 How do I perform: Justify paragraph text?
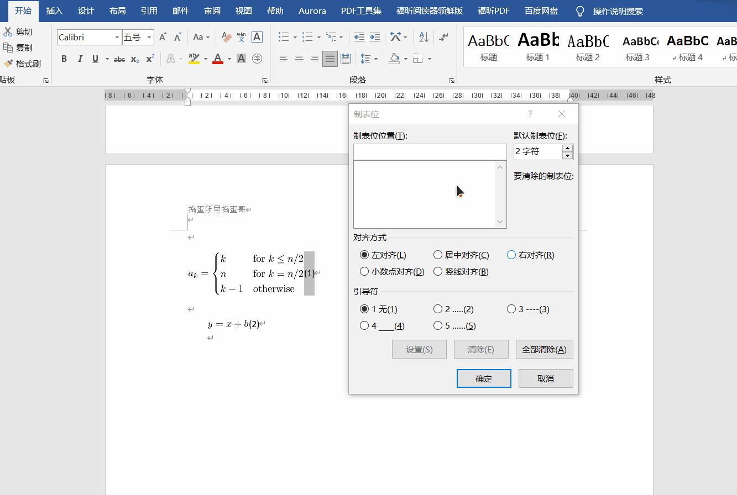click(330, 59)
